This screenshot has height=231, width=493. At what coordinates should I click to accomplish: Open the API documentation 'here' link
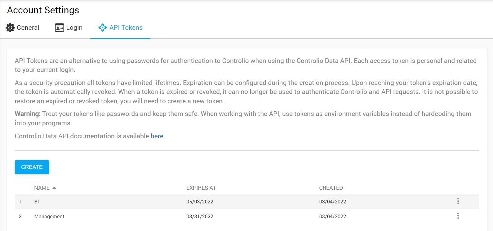157,136
